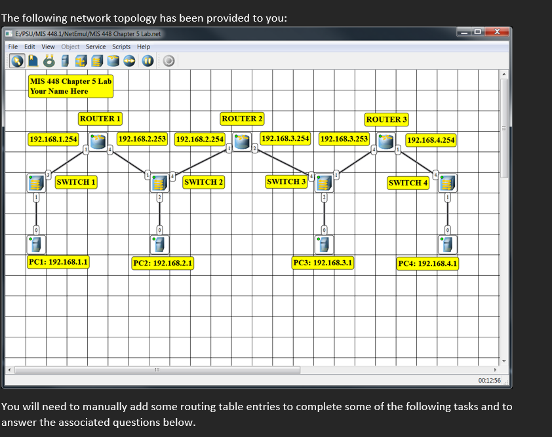Screen dimensions: 552x437
Task: Select the ROUTER 2 device on canvas
Action: (x=243, y=141)
